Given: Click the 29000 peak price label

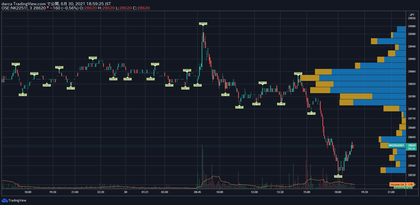Looking at the screenshot, I should [203, 23].
